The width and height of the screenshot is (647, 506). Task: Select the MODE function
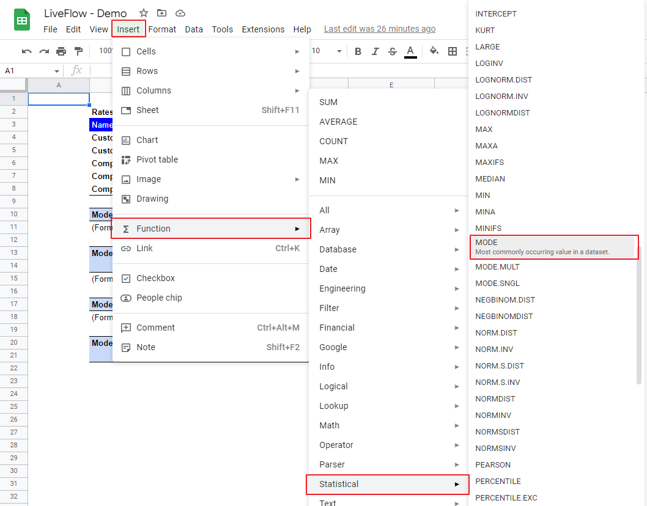553,247
